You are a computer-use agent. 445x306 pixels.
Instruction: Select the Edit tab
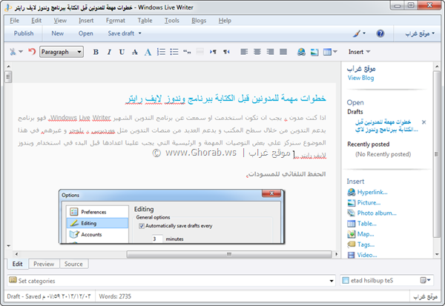pyautogui.click(x=17, y=264)
